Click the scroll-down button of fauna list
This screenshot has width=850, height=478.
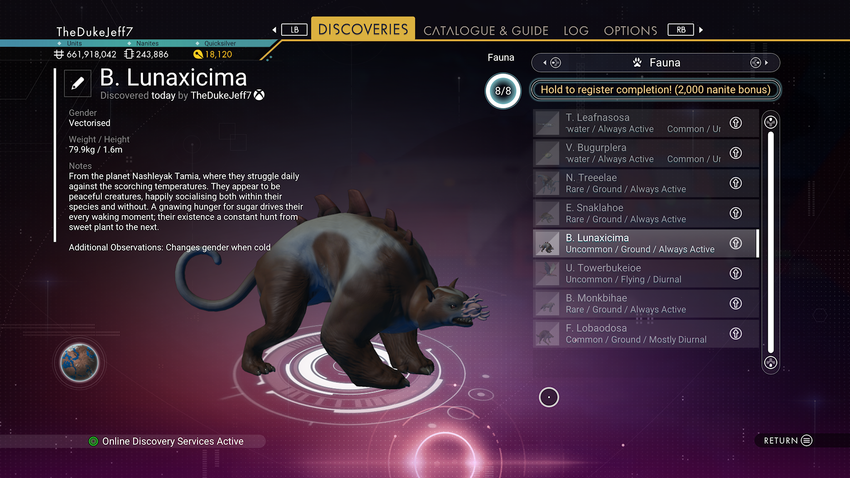[x=771, y=363]
